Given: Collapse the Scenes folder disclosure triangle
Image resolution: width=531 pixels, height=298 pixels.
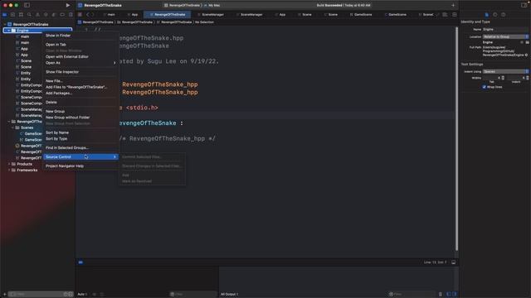Looking at the screenshot, I should point(13,127).
